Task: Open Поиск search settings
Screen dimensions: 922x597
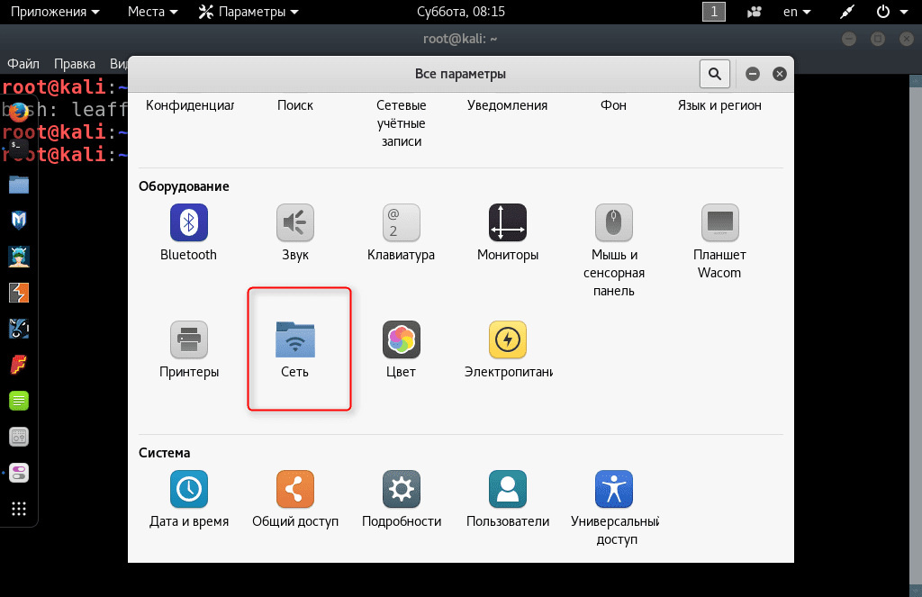Action: (x=295, y=105)
